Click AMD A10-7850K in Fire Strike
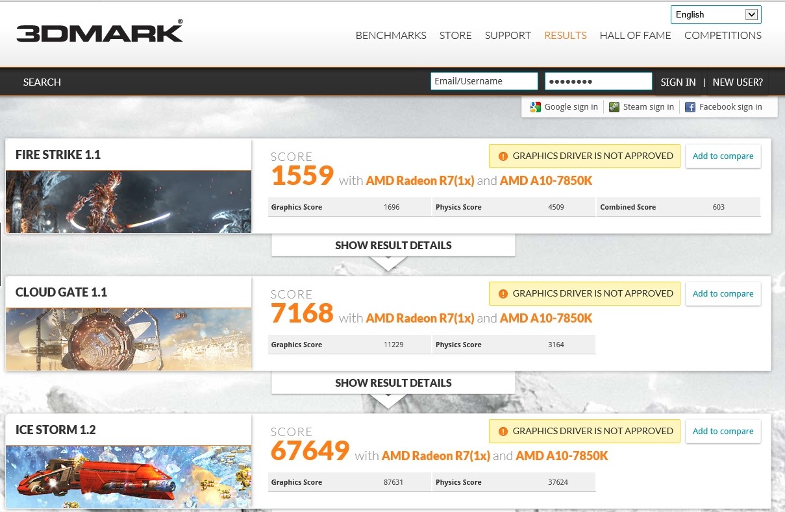The height and width of the screenshot is (512, 785). coord(546,180)
